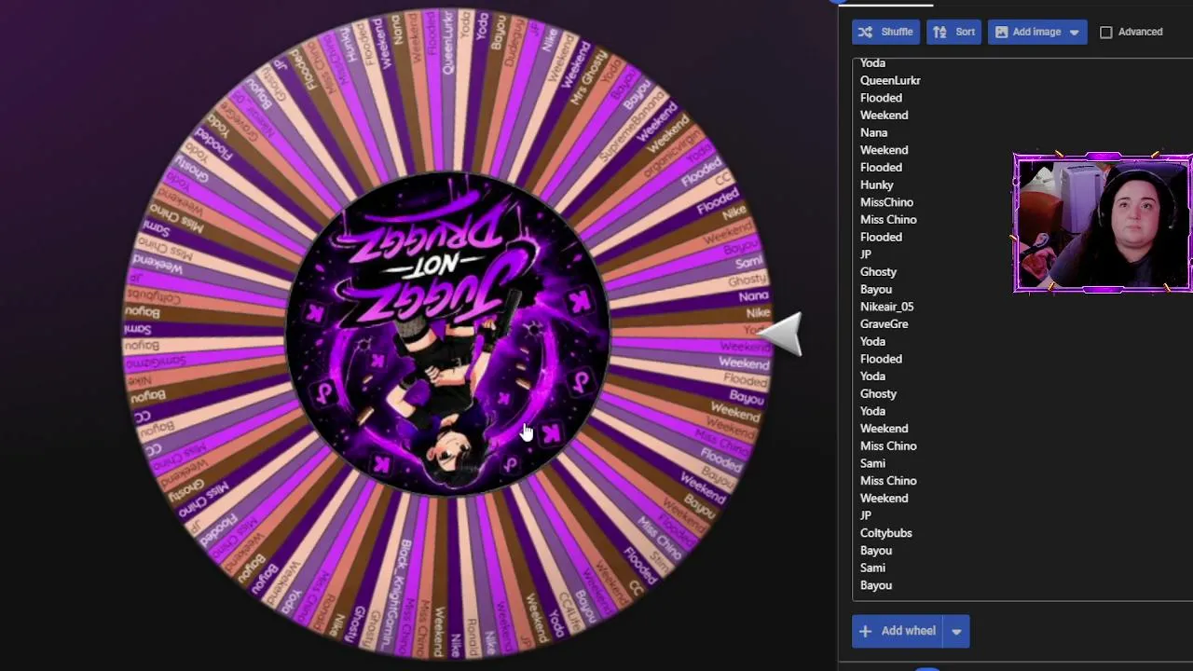The width and height of the screenshot is (1193, 671).
Task: Select the GraveGre list entry
Action: pyautogui.click(x=884, y=324)
